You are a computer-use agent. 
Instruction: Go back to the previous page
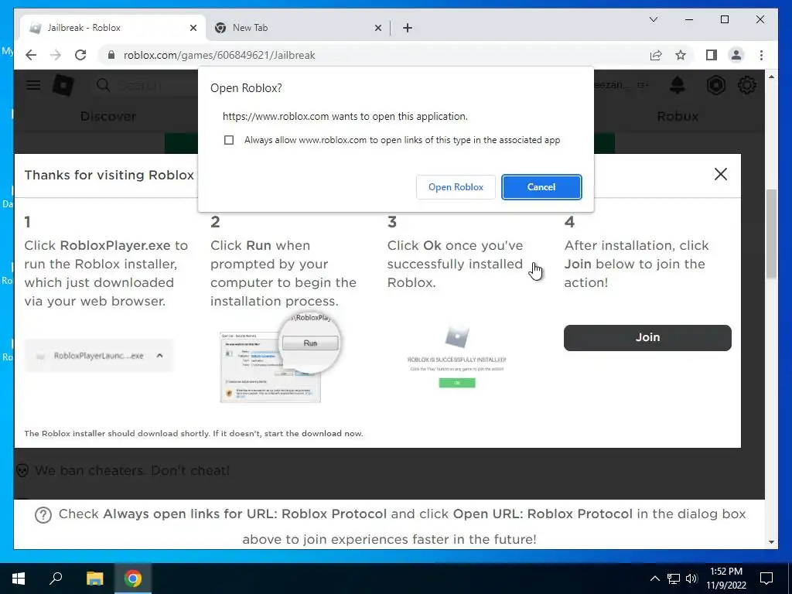(31, 55)
